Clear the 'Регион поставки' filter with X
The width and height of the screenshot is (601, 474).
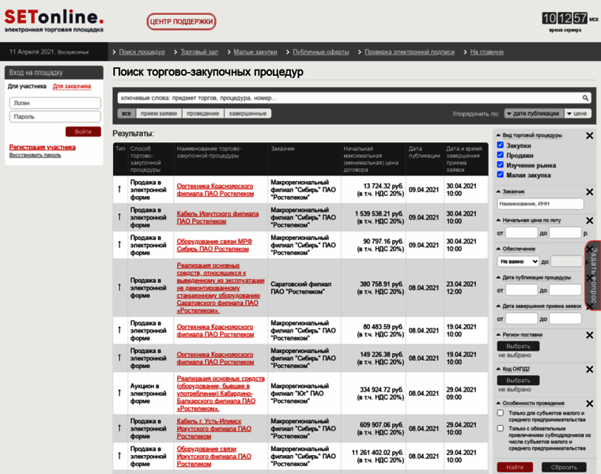589,335
